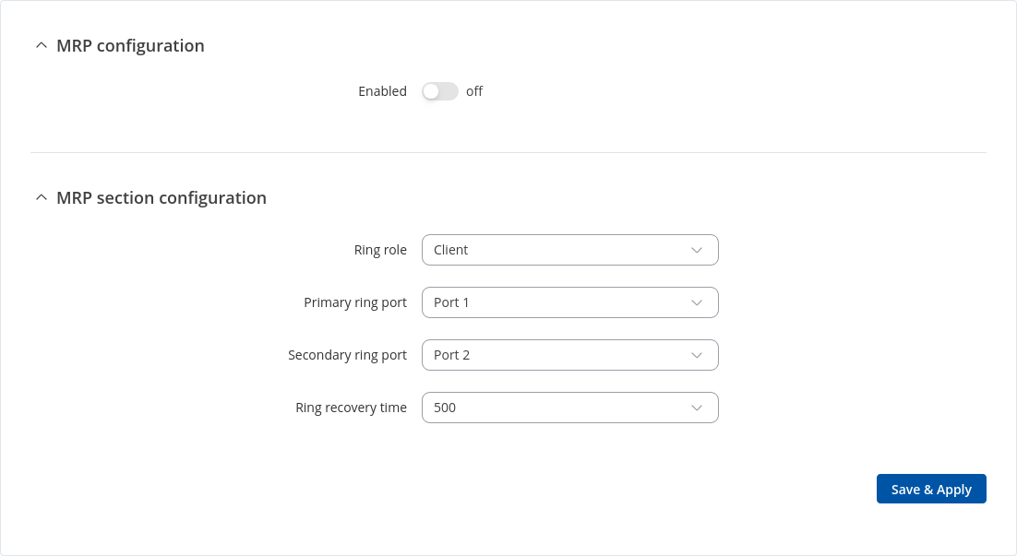1017x556 pixels.
Task: Open Primary ring port dropdown showing Port 1
Action: 554,302
